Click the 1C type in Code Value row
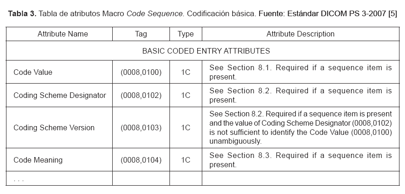 point(185,72)
